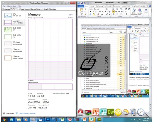Screen dimensions: 153x123
Task: Open the font size 11 dropdown
Action: (x=110, y=9)
